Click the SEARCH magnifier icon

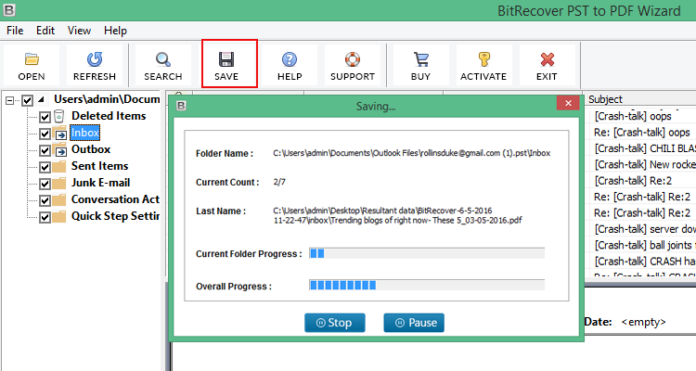click(163, 59)
